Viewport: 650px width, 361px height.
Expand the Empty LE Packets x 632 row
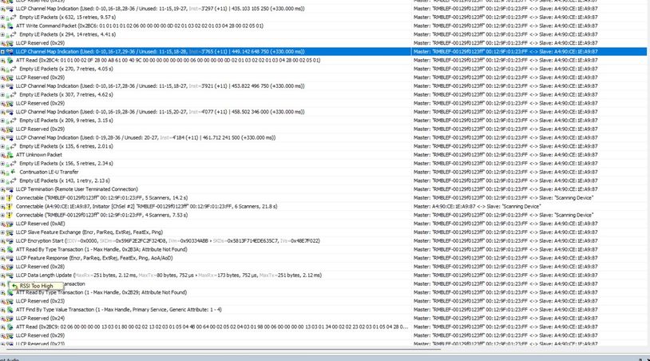[x=2, y=18]
